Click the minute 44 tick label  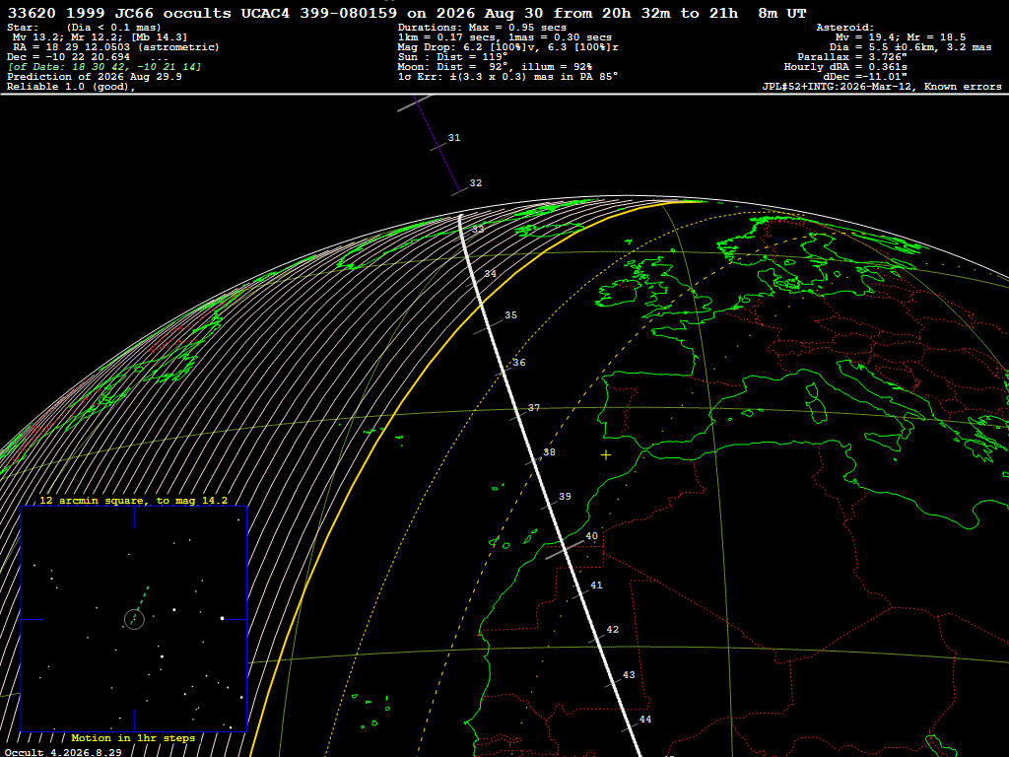[645, 719]
